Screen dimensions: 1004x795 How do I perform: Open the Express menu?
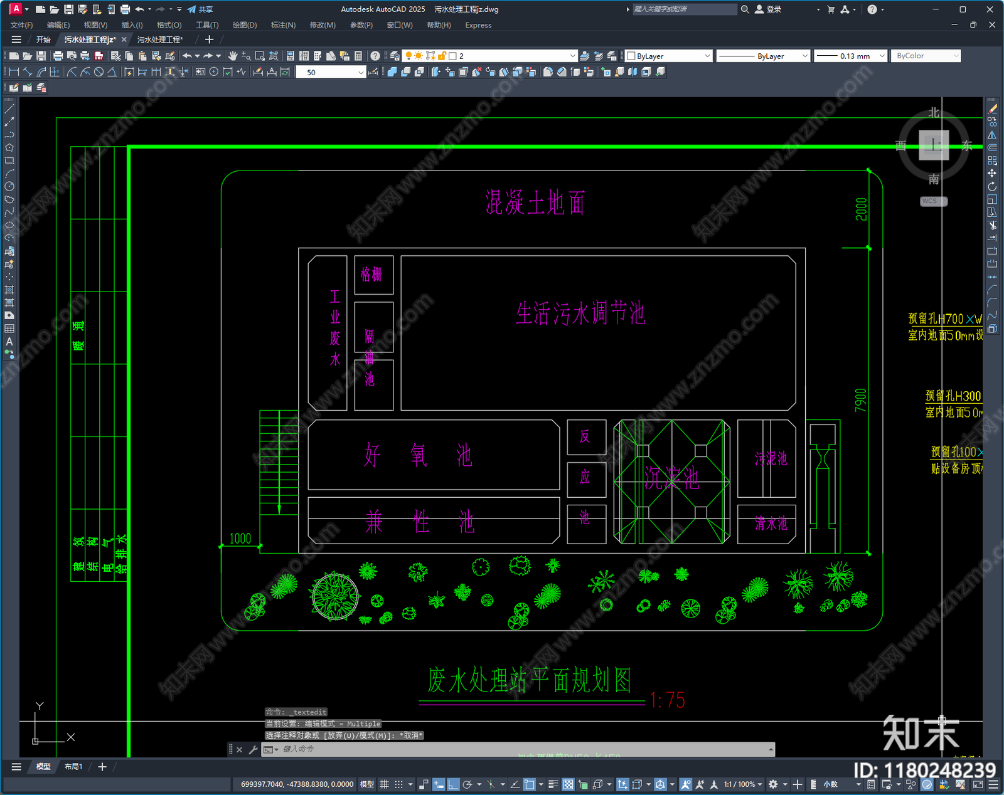pyautogui.click(x=478, y=25)
